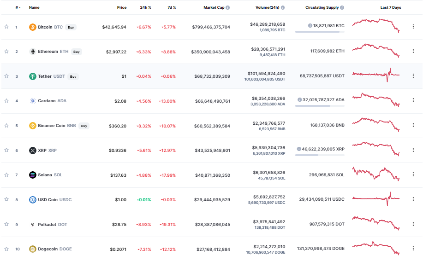Screen dimensions: 423x261
Task: Toggle the Polkadot watchlist star
Action: 6,224
